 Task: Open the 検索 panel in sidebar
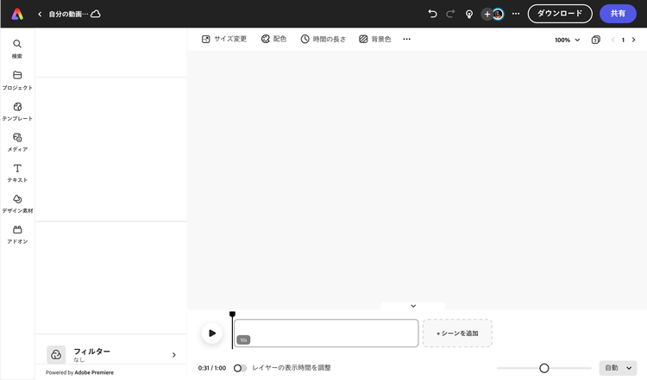17,48
